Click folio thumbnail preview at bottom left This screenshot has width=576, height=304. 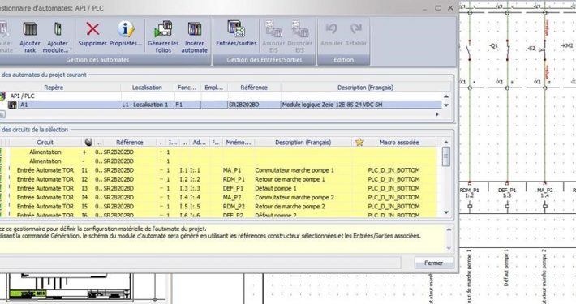70,287
